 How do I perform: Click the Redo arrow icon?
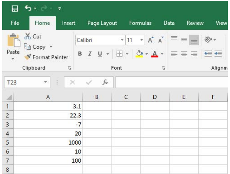[x=44, y=8]
